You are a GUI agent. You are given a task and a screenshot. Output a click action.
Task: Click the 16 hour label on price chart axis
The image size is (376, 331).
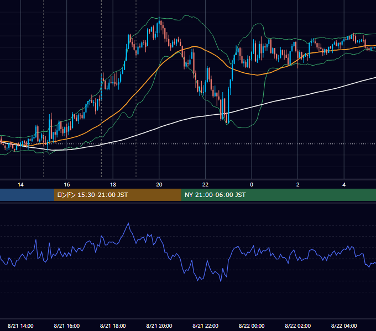click(x=67, y=185)
